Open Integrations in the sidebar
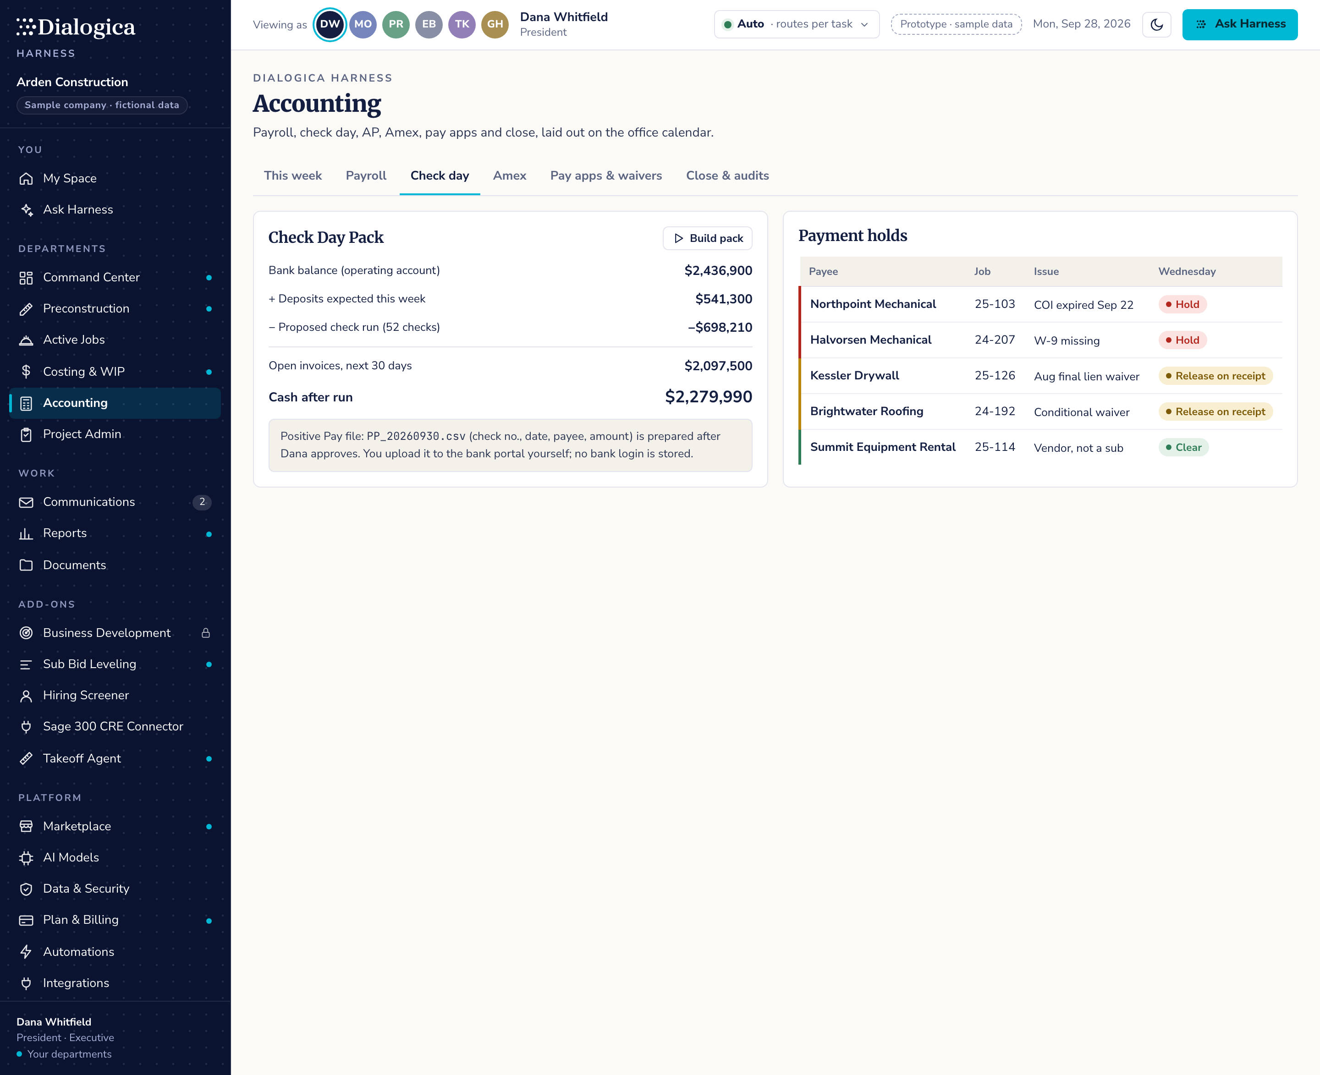 click(x=115, y=983)
